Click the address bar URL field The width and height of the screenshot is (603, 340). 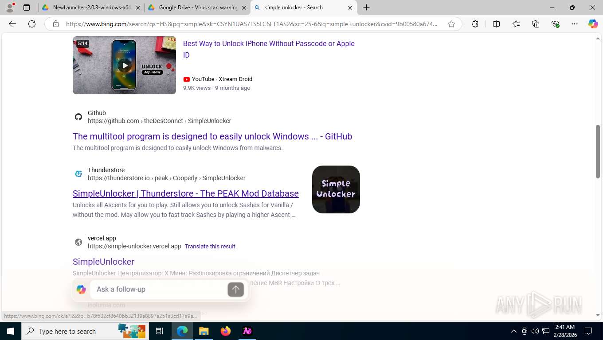[x=252, y=24]
